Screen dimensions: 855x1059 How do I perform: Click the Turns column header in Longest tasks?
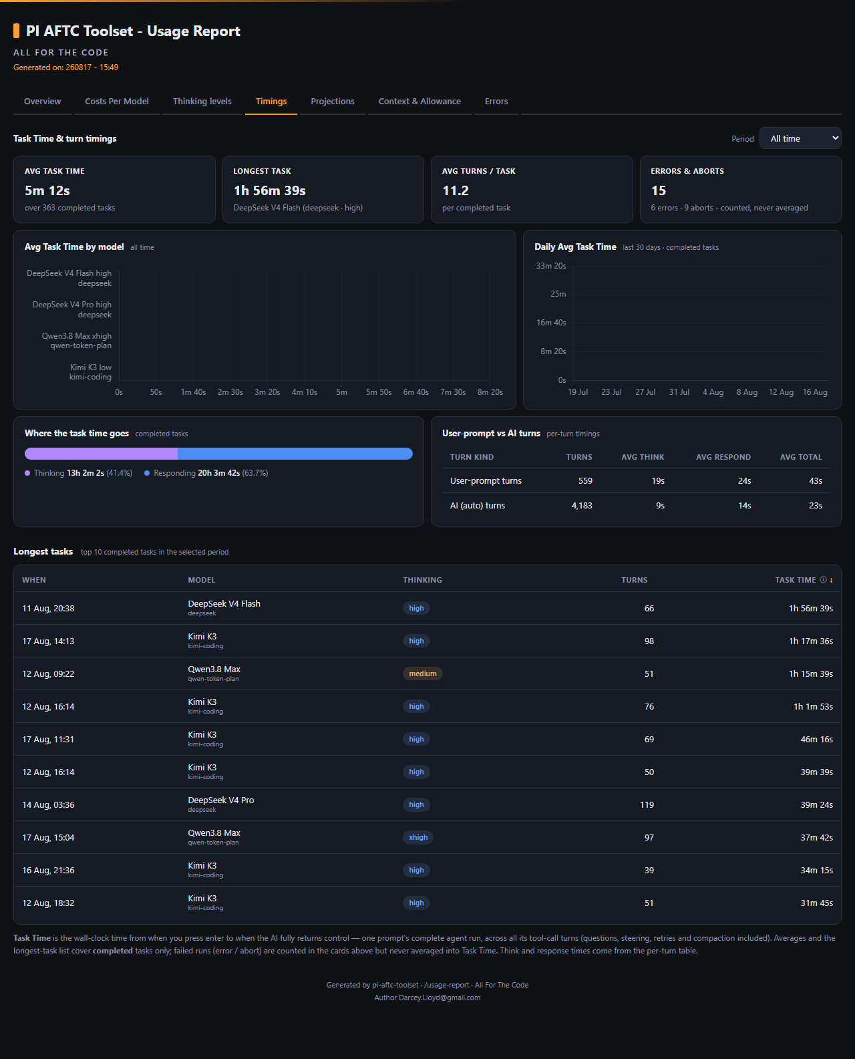[634, 580]
